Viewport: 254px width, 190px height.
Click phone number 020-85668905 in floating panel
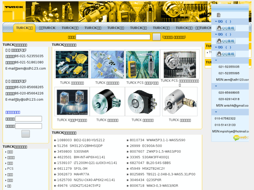coord(229,92)
